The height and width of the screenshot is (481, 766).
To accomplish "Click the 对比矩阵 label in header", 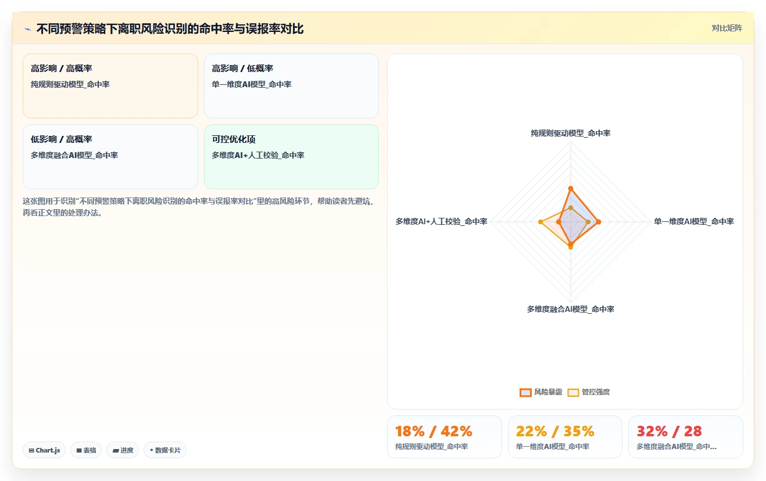I will pyautogui.click(x=726, y=28).
